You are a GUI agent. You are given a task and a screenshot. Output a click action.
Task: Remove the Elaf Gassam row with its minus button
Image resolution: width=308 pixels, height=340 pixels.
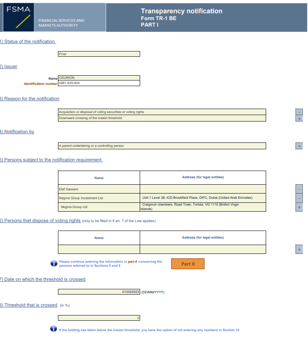click(x=299, y=189)
